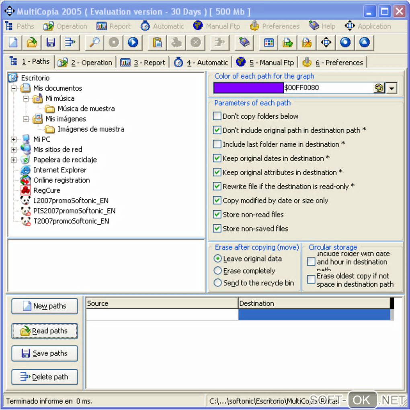The height and width of the screenshot is (410, 410).
Task: Expand Papelera de reciclaje node
Action: [x=14, y=160]
